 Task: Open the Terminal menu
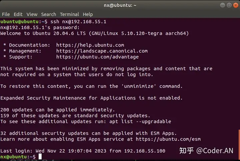[x=69, y=14]
